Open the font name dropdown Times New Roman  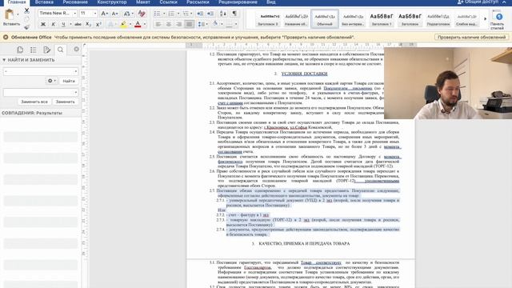click(x=74, y=14)
